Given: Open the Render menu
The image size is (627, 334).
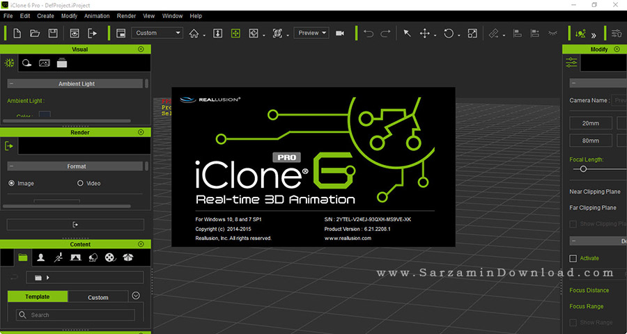Looking at the screenshot, I should point(126,16).
